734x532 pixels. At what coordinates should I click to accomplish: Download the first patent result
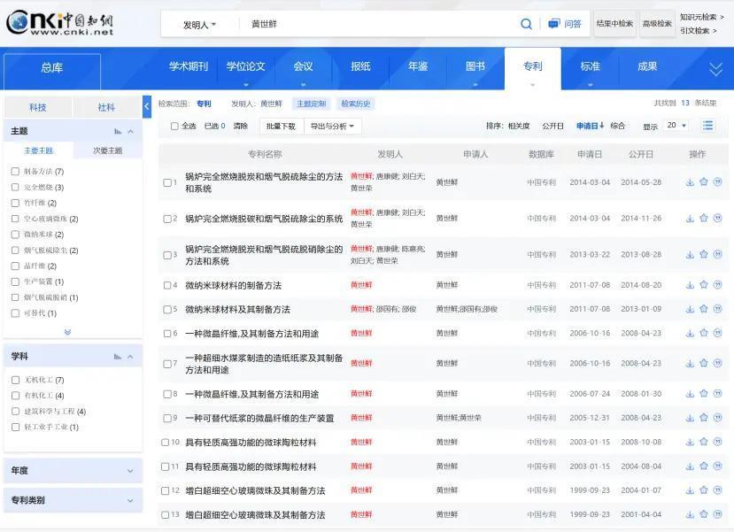point(689,181)
